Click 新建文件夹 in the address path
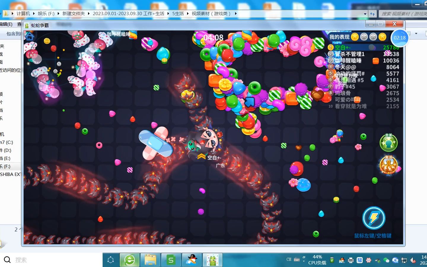427x267 pixels. (74, 14)
